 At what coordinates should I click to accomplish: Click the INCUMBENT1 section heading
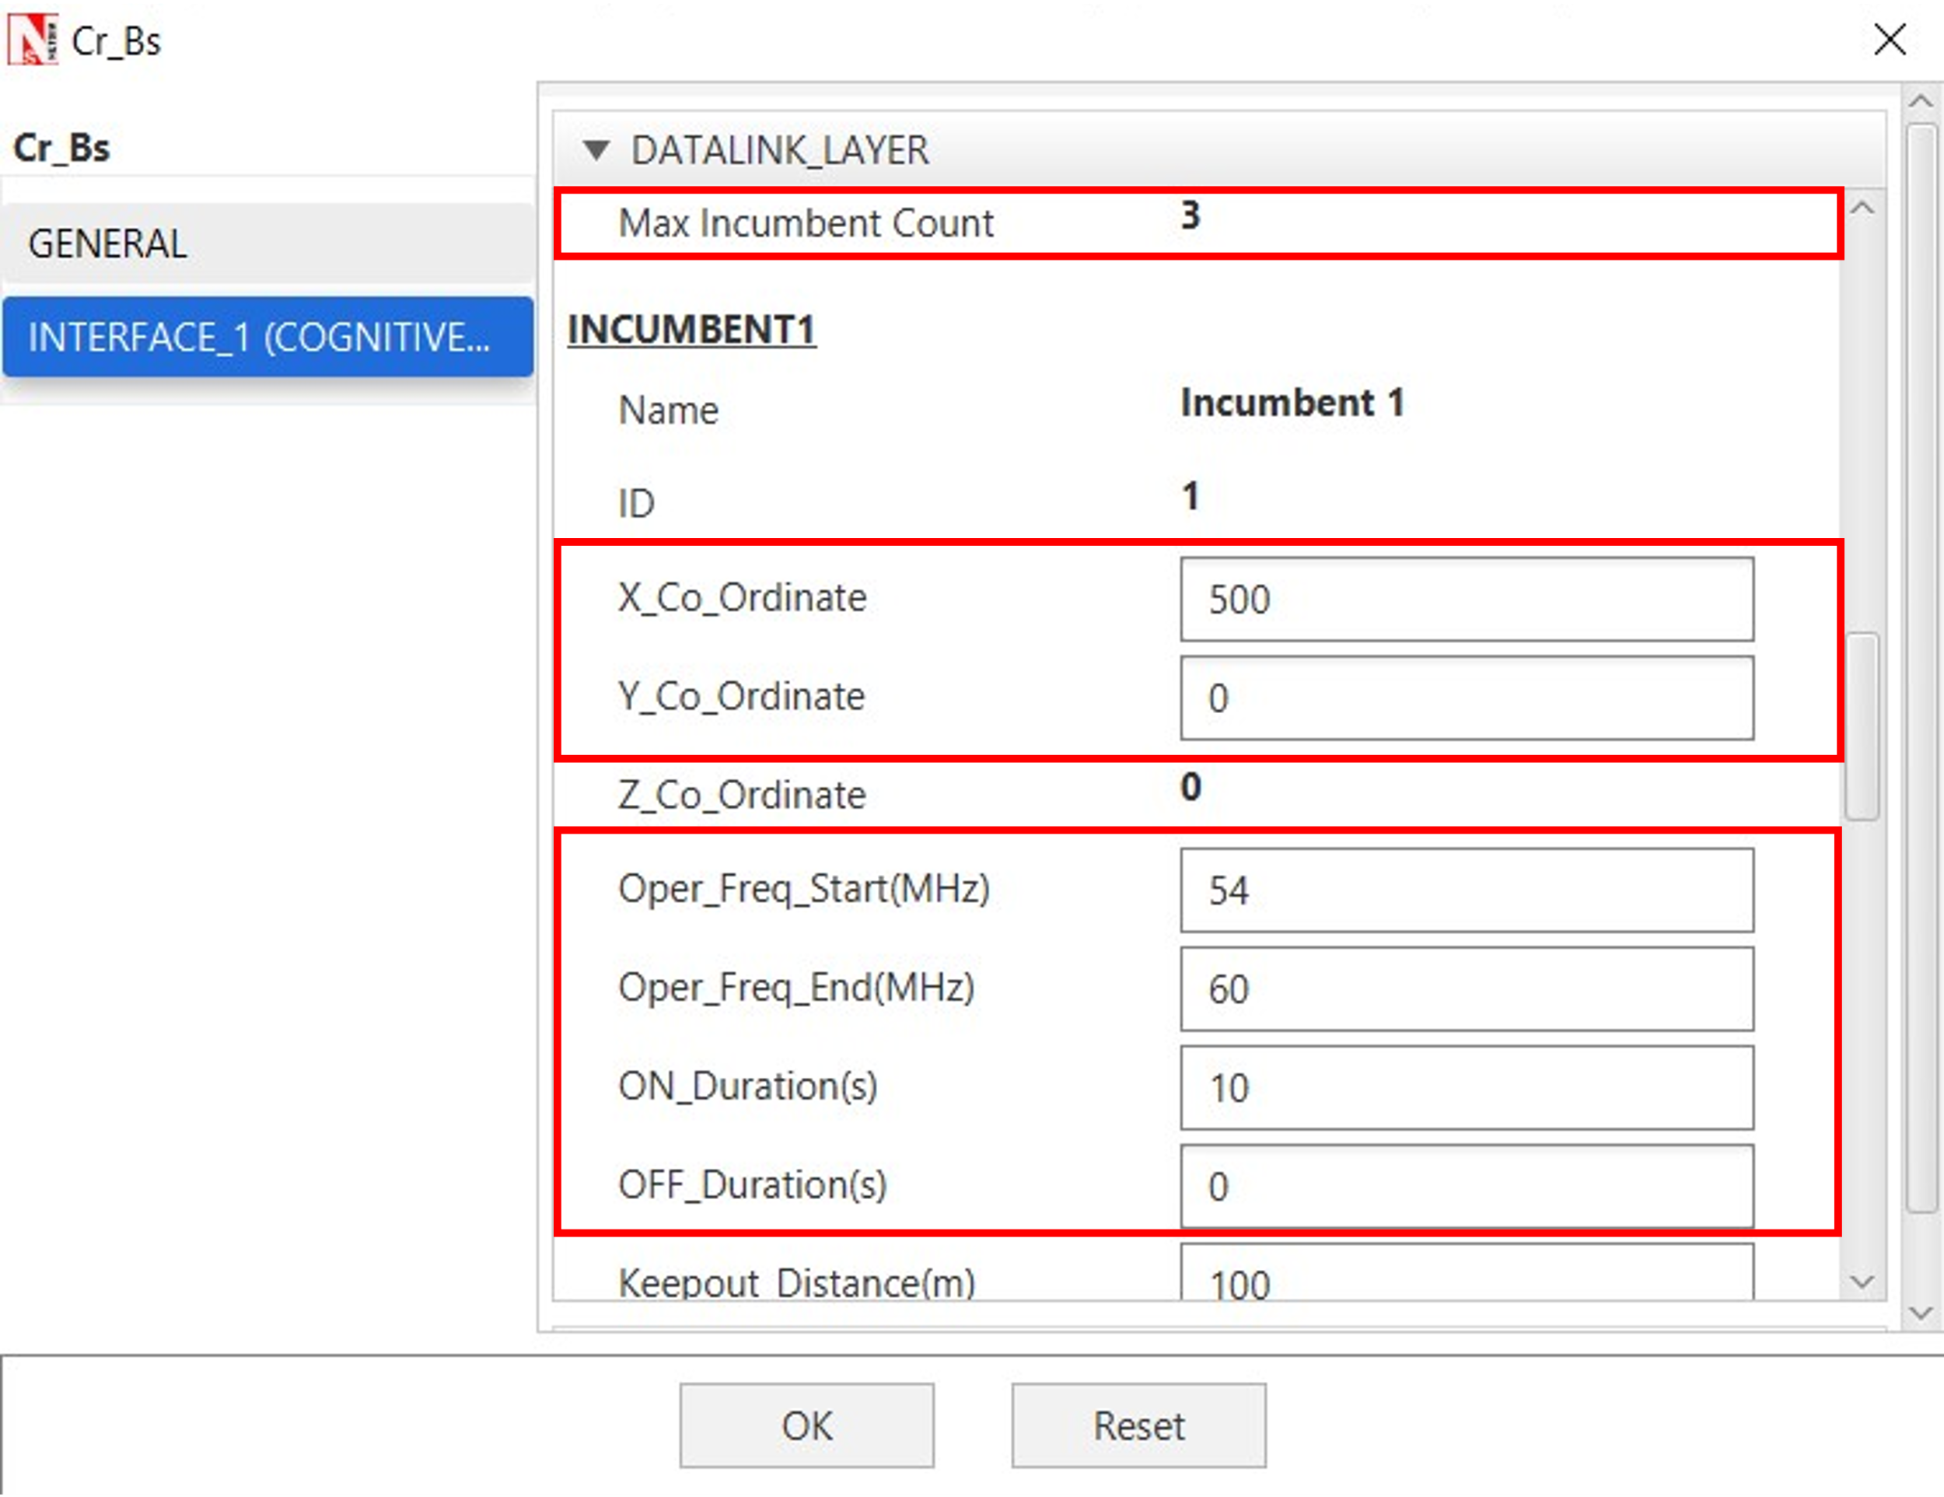coord(691,329)
